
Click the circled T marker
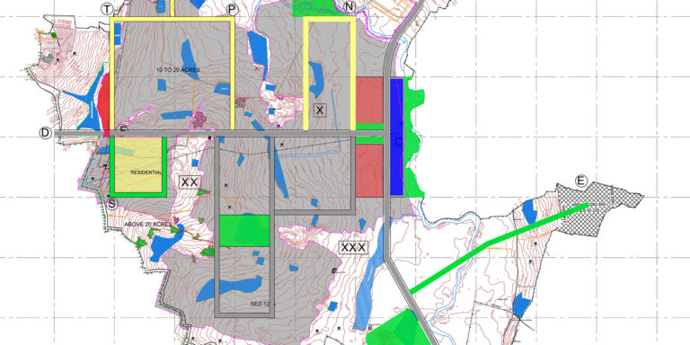coord(107,9)
